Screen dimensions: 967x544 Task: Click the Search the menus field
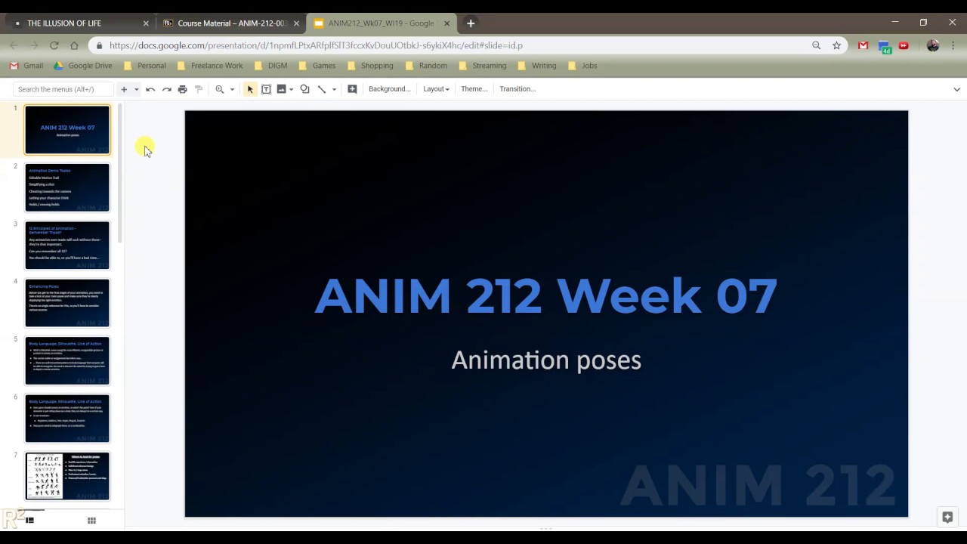tap(63, 89)
